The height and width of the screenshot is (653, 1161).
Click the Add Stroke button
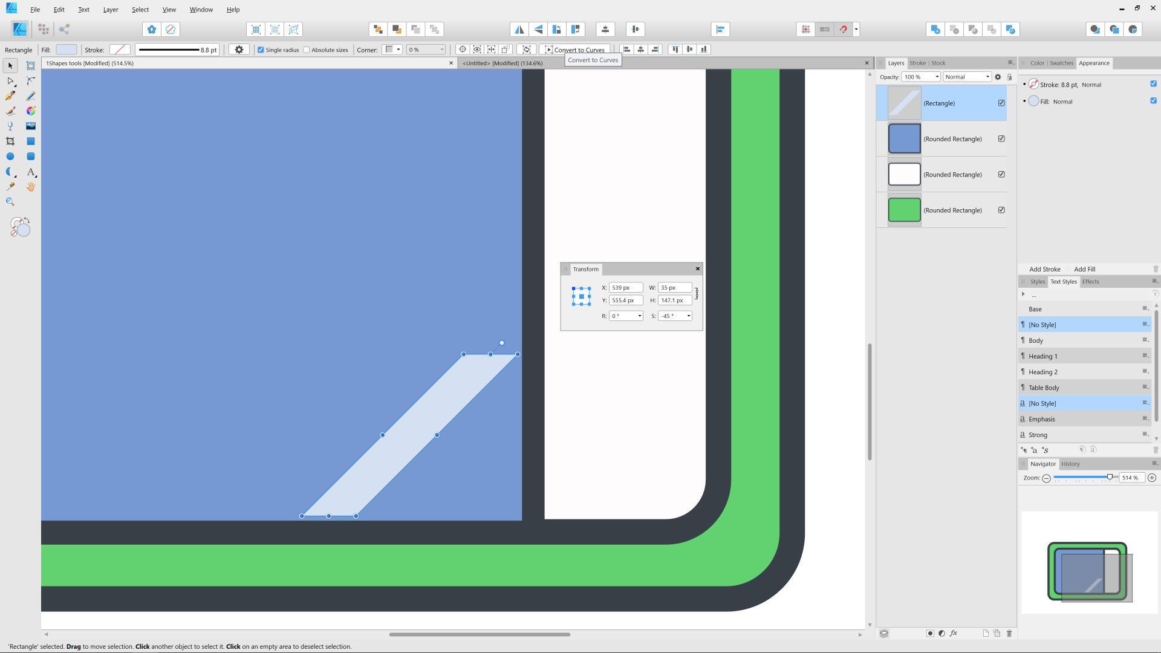tap(1044, 268)
